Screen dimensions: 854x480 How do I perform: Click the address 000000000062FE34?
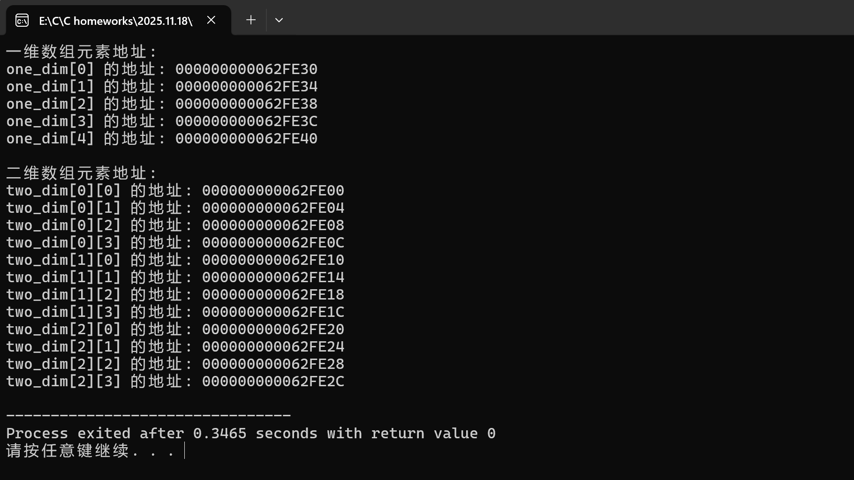(x=247, y=87)
